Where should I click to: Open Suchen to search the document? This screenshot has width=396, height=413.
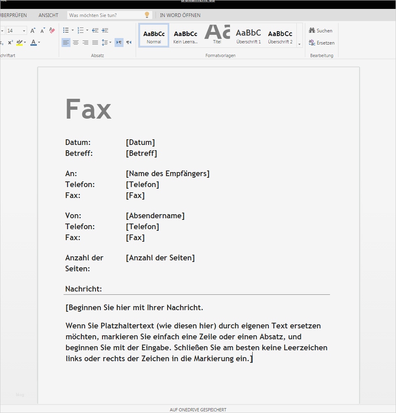321,30
